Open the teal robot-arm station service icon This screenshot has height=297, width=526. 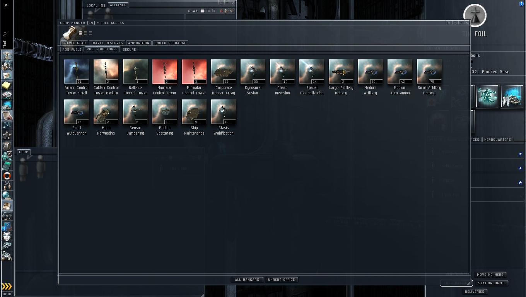point(487,97)
